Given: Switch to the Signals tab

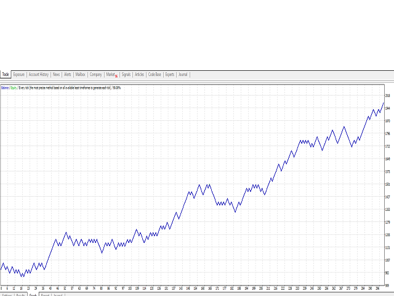Looking at the screenshot, I should [x=126, y=74].
